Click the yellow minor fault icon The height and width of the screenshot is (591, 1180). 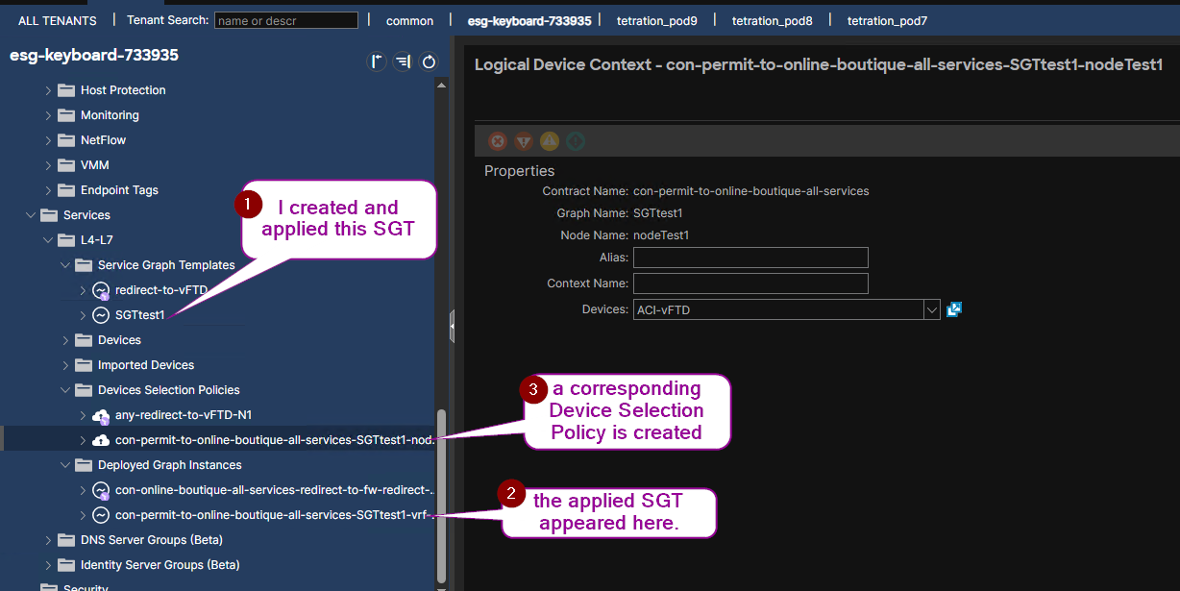[x=550, y=141]
